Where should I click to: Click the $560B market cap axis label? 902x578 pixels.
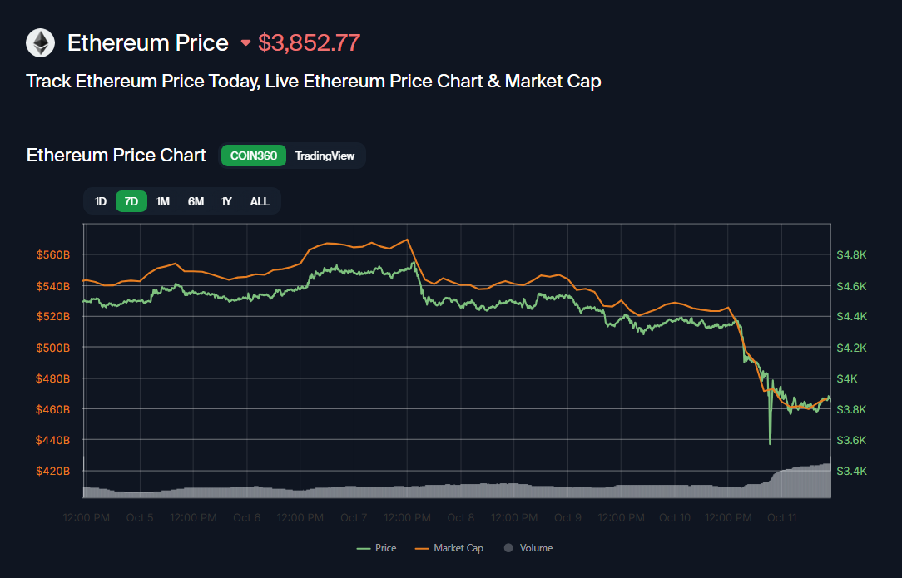point(52,255)
